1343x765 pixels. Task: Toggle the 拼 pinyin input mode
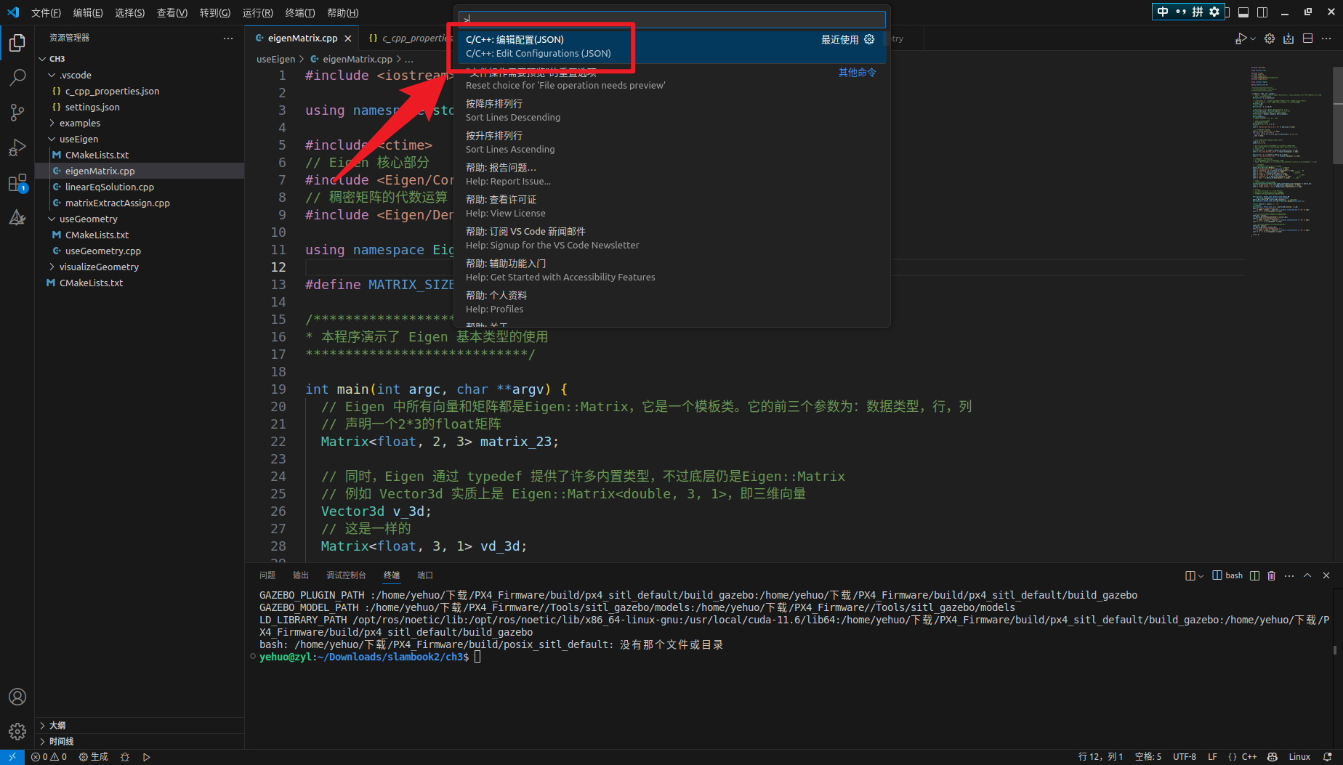point(1198,12)
